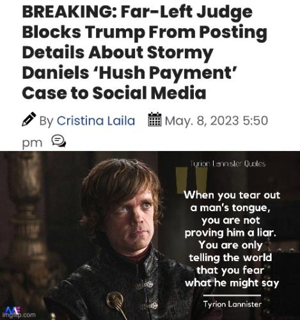The image size is (300, 320).
Task: Click 'Far-Left Judge' text in the headline
Action: [x=187, y=13]
